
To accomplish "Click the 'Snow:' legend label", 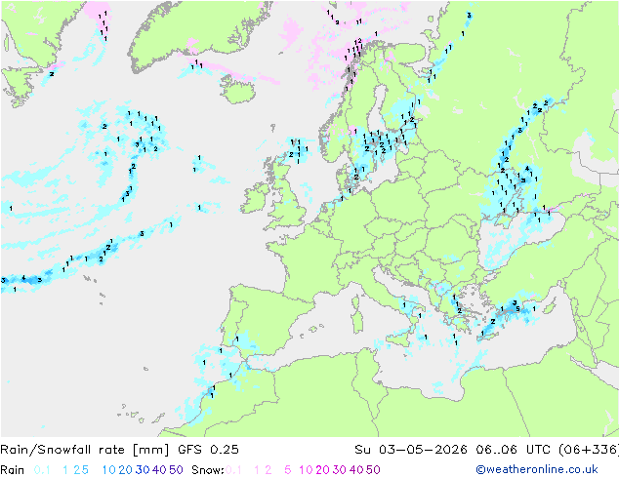I will pyautogui.click(x=208, y=470).
